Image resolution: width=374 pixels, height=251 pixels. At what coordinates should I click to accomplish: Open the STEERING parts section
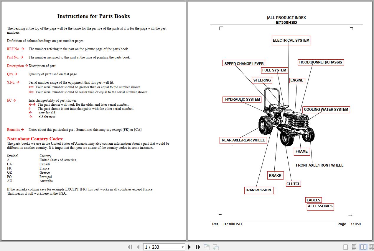tap(262, 80)
